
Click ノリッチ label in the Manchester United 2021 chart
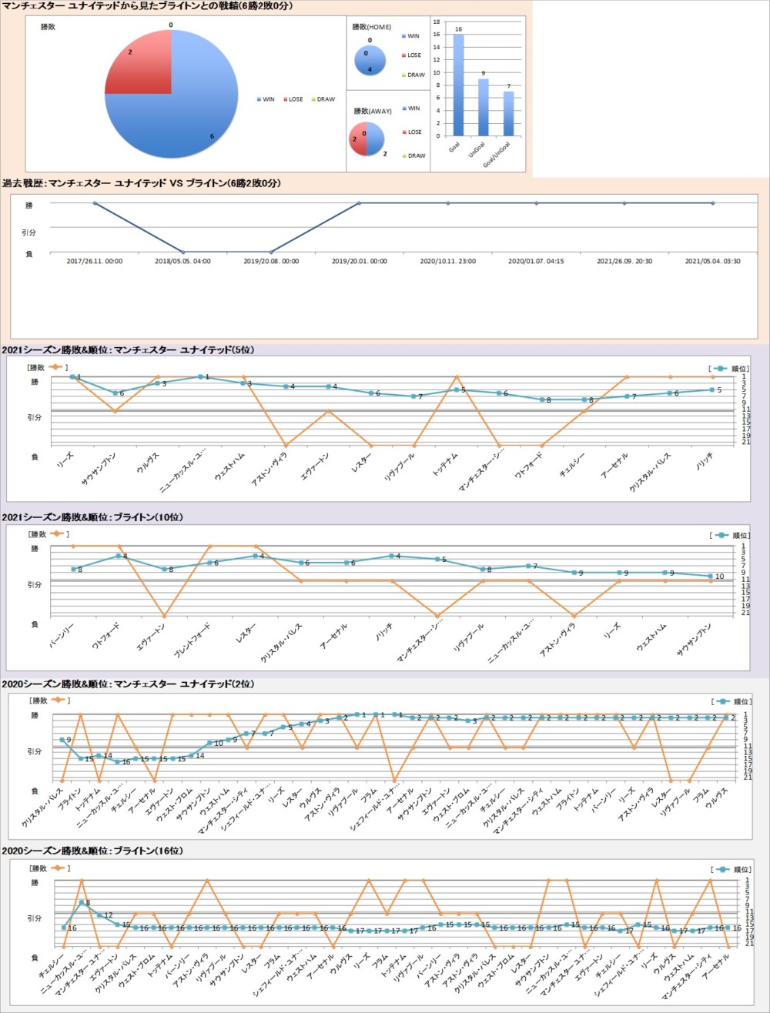tap(703, 462)
